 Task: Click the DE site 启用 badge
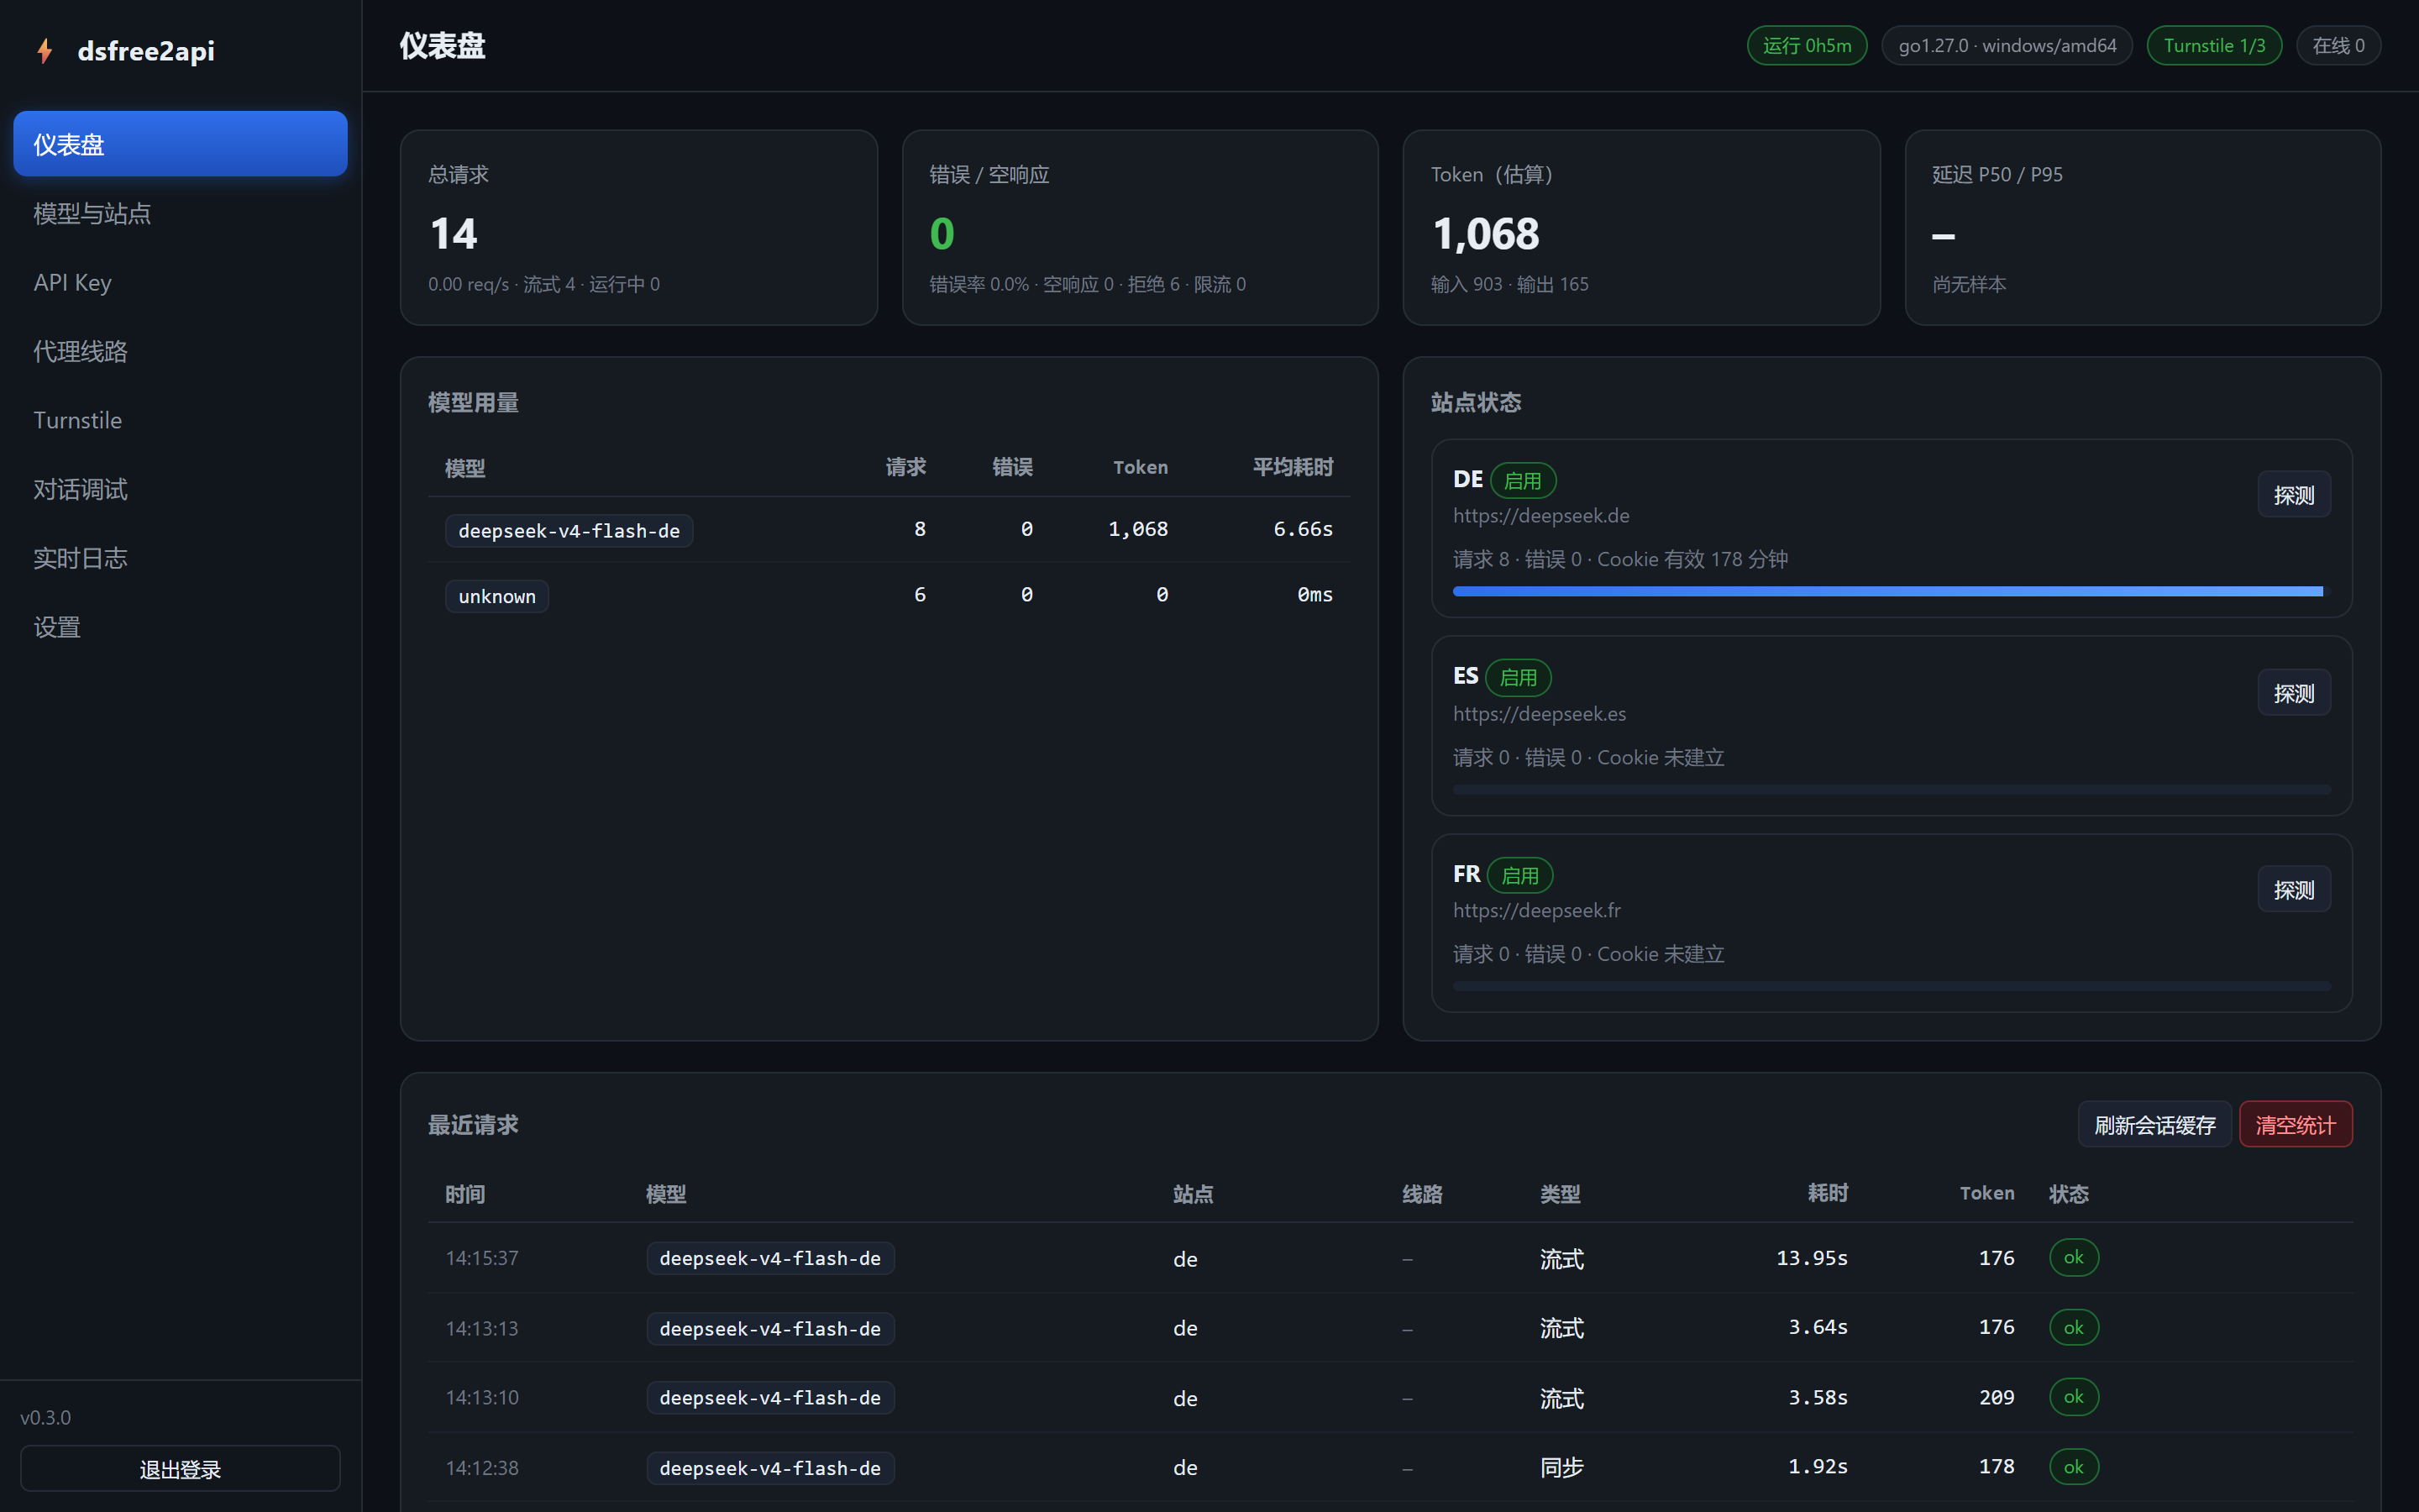click(x=1524, y=481)
